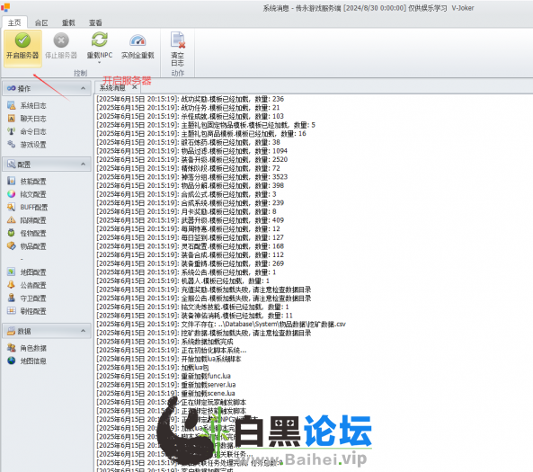This screenshot has height=472, width=533.
Task: Select the 充值奖励 模板加载失败 log line
Action: 204,289
